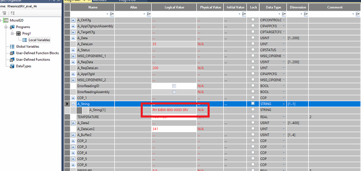Toggle Lock checkbox for TEMPERATURE row
The width and height of the screenshot is (361, 171).
(x=253, y=117)
